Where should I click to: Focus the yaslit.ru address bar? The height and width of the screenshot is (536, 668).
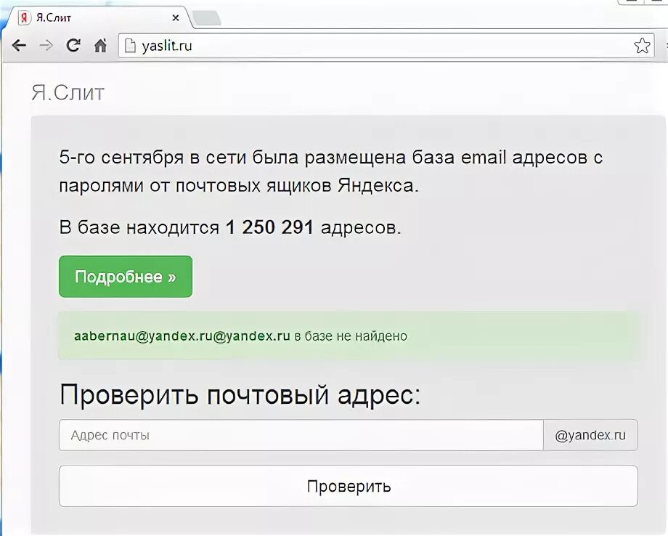pos(386,46)
